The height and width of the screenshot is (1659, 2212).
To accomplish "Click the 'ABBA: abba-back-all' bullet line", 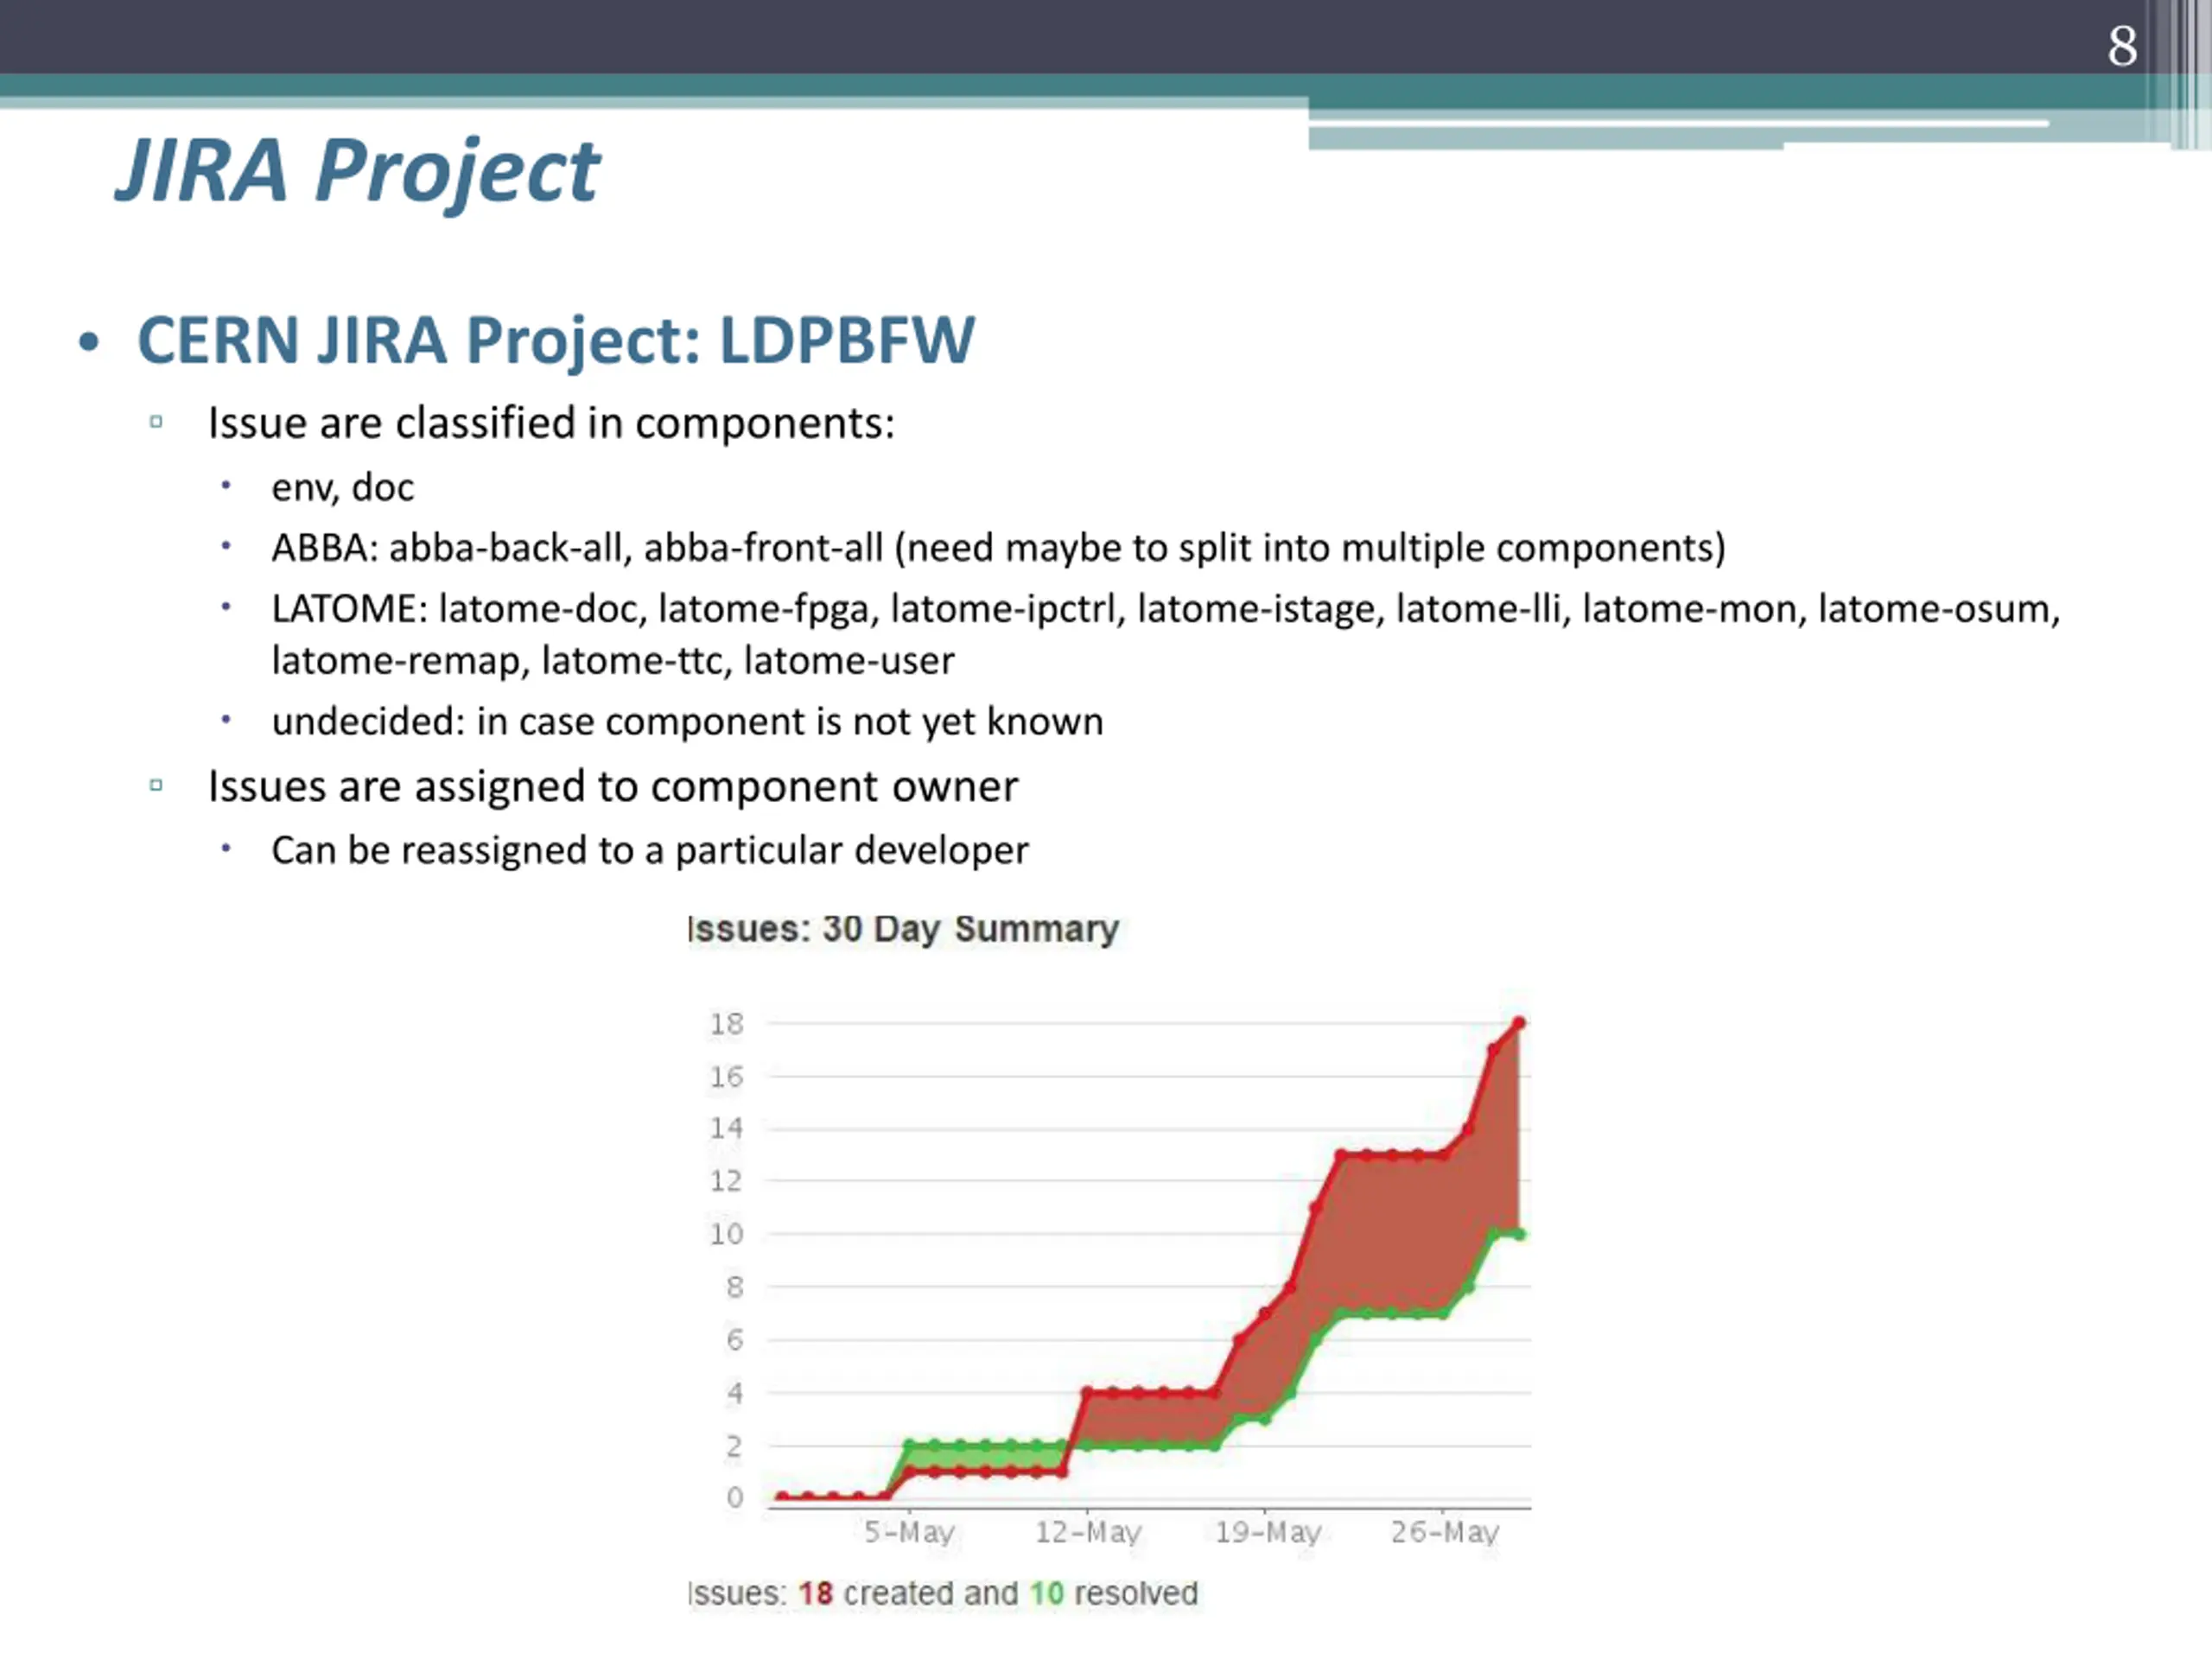I will coord(998,548).
